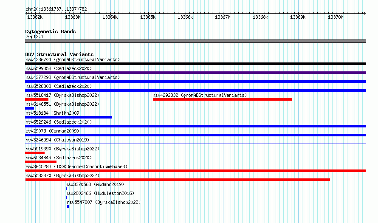Click the 13364k ruler position
Screen dimensions: 378x223
110,17
